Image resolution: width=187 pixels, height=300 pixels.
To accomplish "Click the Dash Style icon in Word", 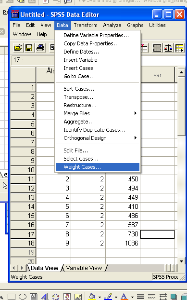I will point(151,297).
